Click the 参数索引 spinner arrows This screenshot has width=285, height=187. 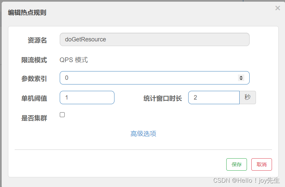(241, 78)
